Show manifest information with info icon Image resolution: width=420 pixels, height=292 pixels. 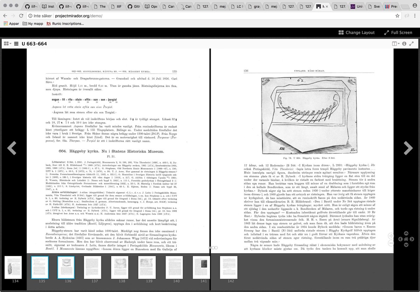pos(404,44)
